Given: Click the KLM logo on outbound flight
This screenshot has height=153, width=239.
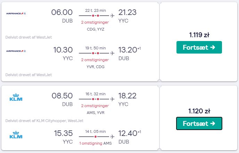Looking at the screenshot, I should click(16, 97).
